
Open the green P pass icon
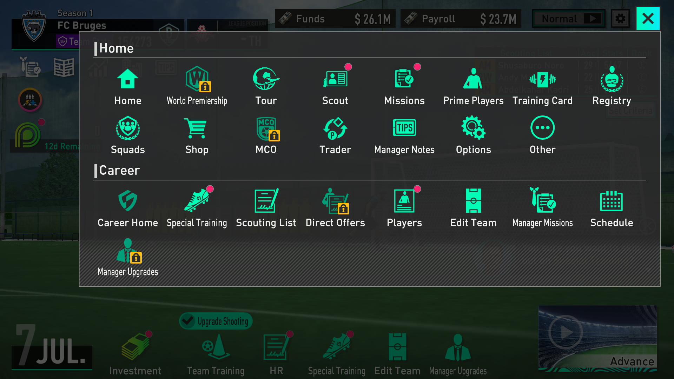[x=27, y=134]
